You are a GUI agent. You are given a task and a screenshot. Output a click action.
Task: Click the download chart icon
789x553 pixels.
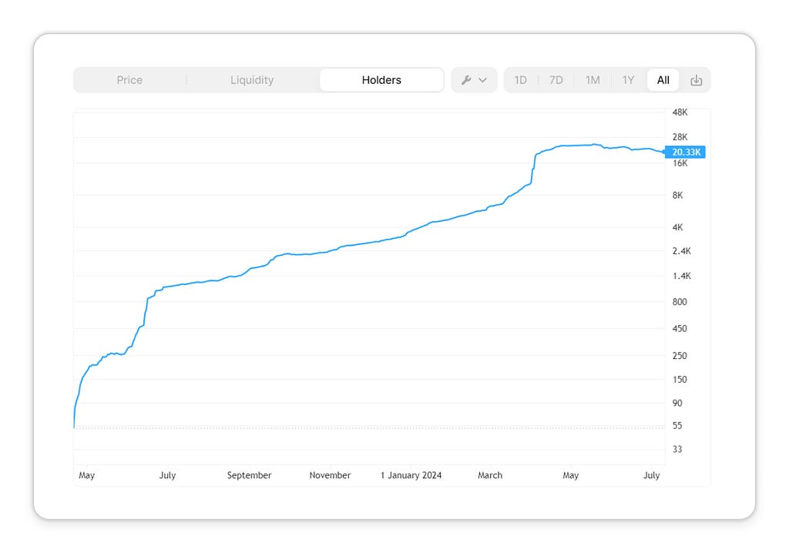tap(696, 80)
